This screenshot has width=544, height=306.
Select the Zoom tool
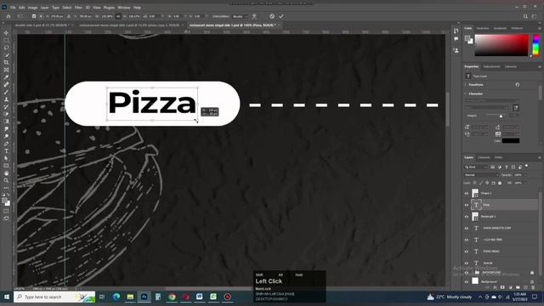[6, 180]
